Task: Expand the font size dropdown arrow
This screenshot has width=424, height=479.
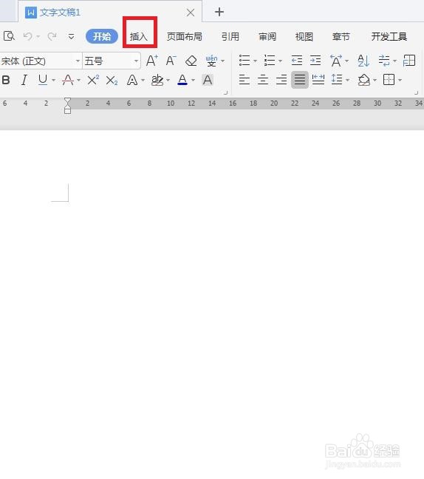Action: 136,61
